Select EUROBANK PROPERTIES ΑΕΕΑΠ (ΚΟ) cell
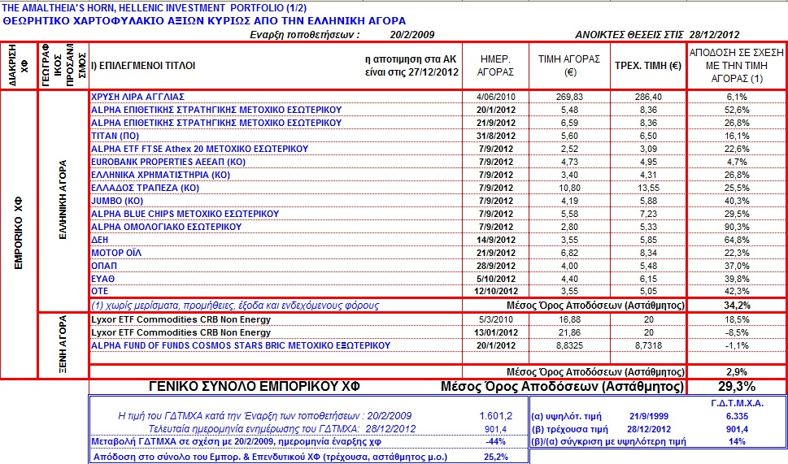 click(168, 162)
